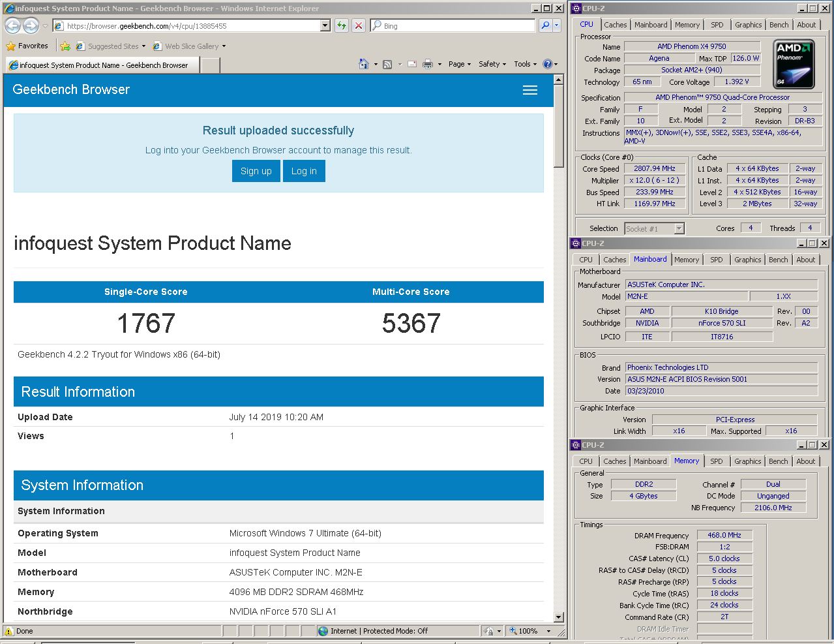The image size is (834, 644).
Task: Click Favorites button text
Action: [x=33, y=46]
